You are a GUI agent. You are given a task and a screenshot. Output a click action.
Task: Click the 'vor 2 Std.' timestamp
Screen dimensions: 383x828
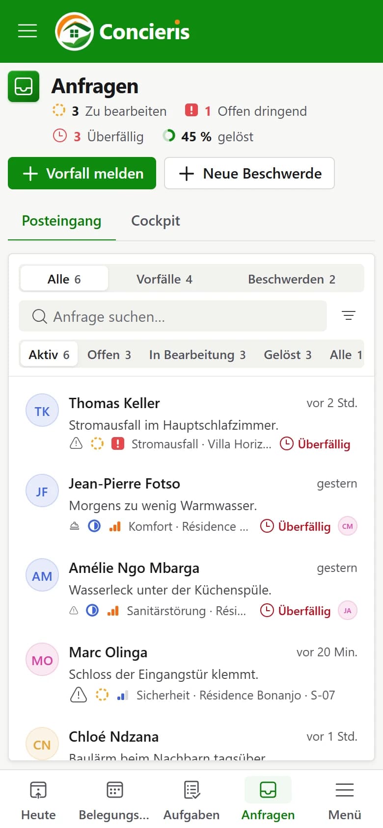pyautogui.click(x=332, y=403)
